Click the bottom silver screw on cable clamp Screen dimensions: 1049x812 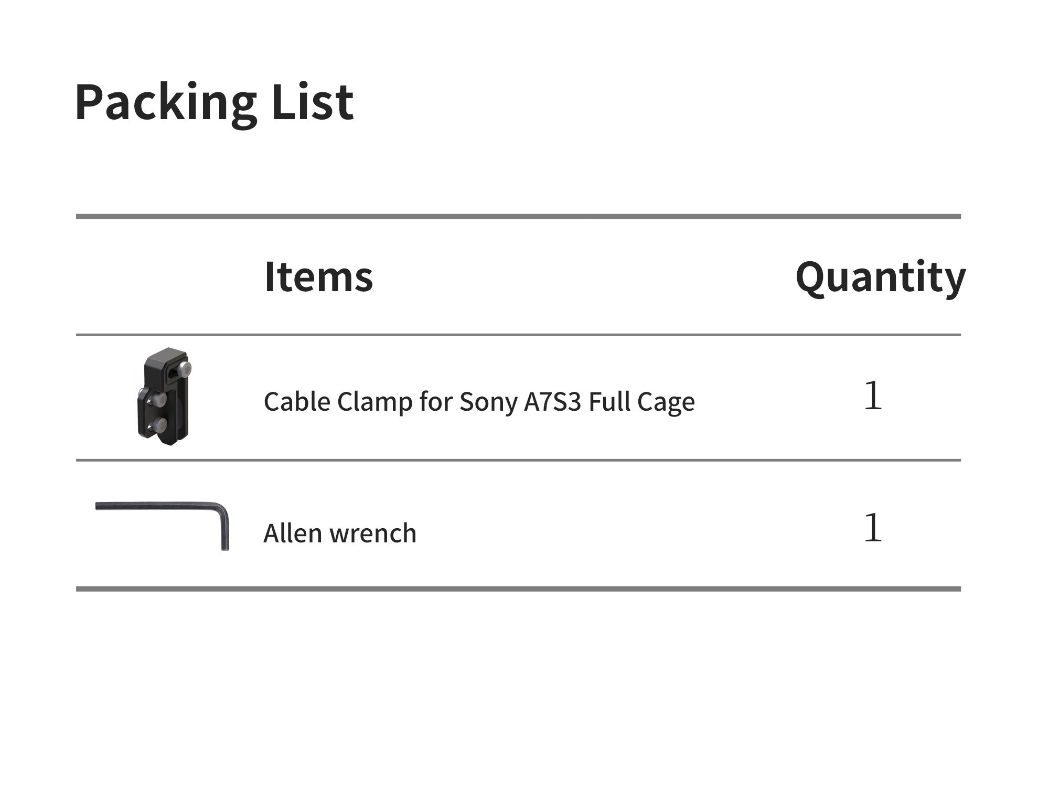point(160,424)
